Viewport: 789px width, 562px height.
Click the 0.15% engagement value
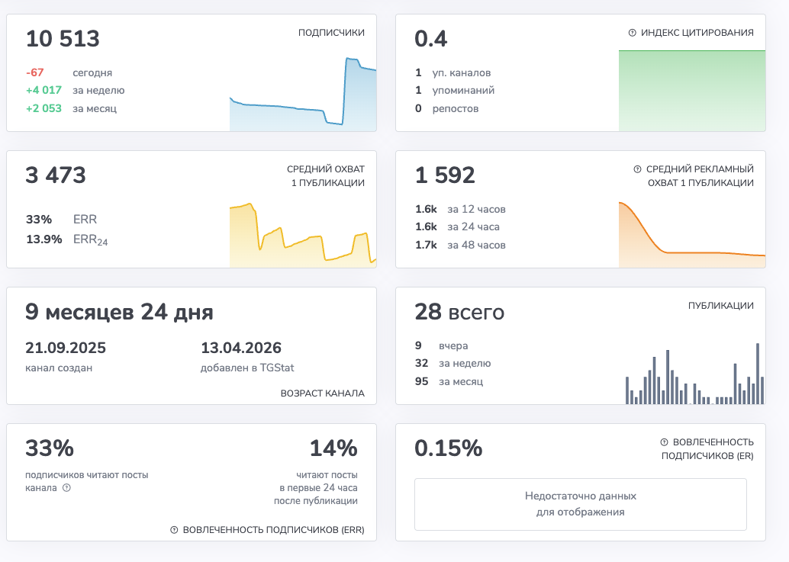449,448
